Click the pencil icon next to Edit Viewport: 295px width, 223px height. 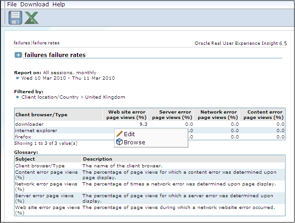point(119,134)
